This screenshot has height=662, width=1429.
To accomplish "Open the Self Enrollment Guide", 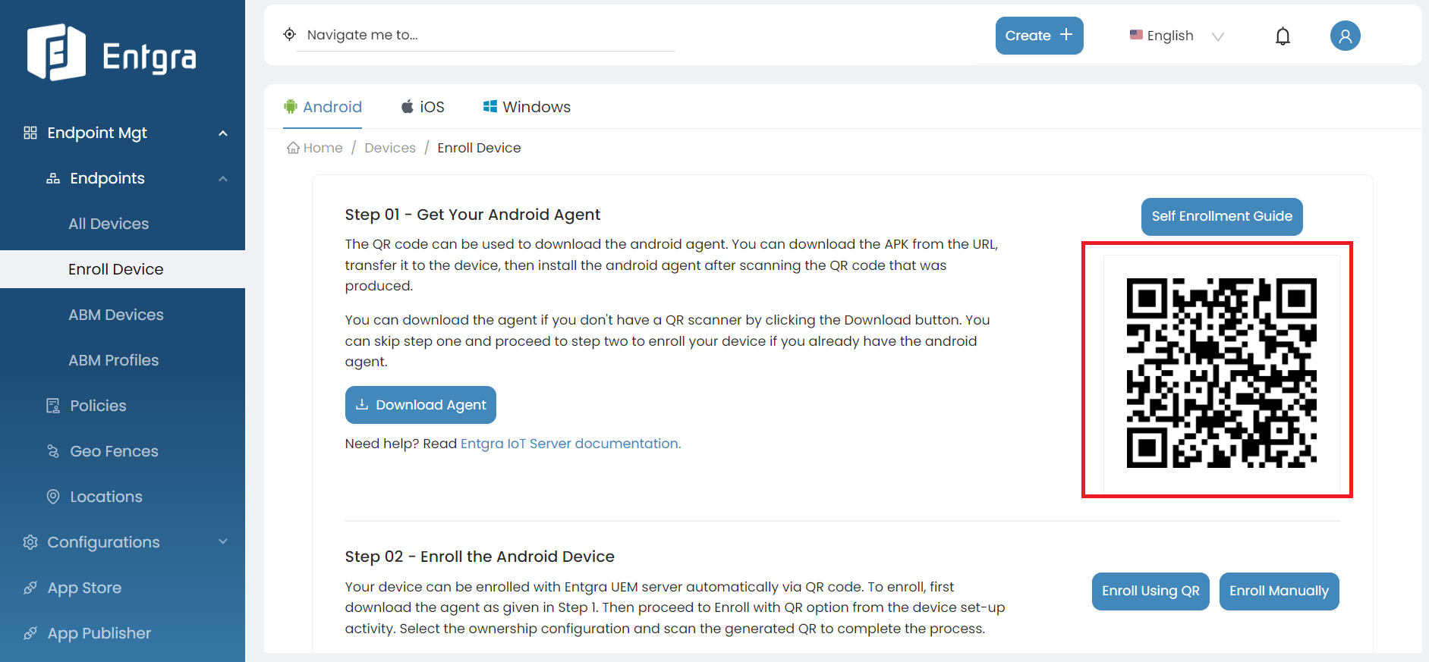I will [1222, 217].
